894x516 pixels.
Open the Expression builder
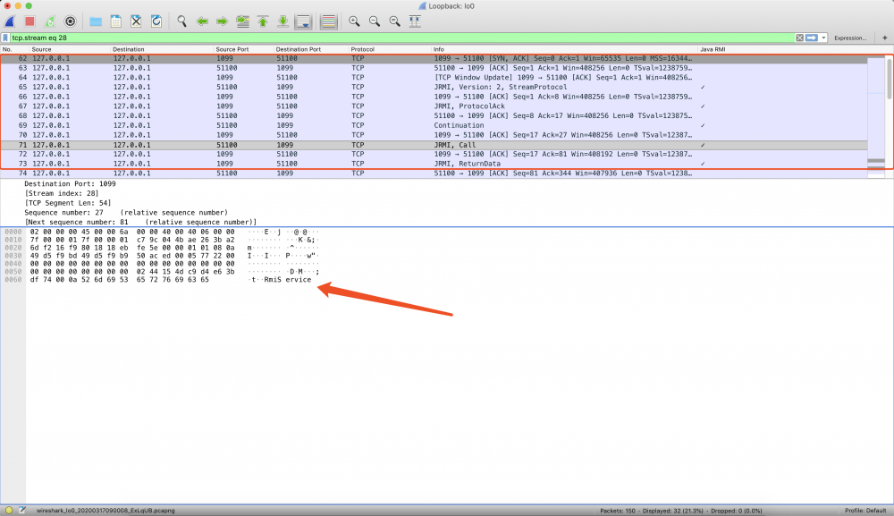[849, 38]
